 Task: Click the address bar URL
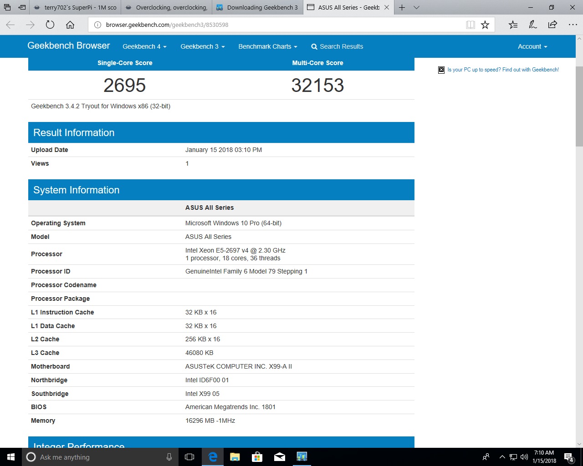167,25
